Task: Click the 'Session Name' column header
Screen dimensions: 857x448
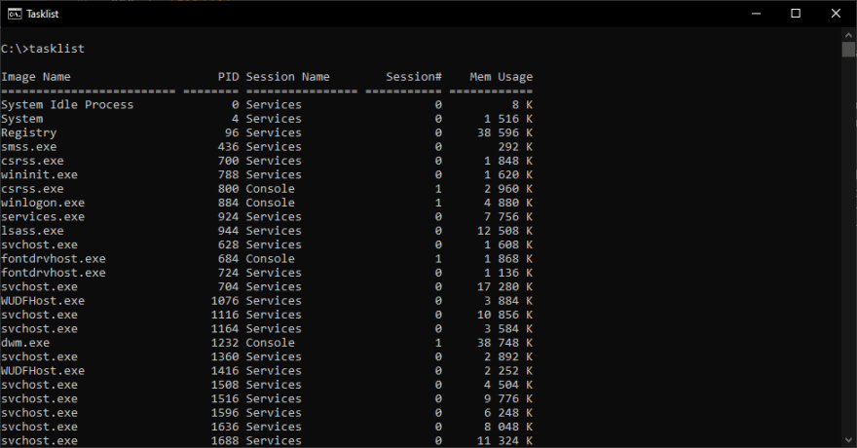Action: point(288,77)
